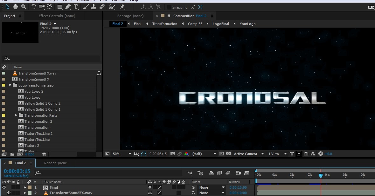Switch to the Effect Controls tab
The width and height of the screenshot is (375, 196).
pos(57,16)
